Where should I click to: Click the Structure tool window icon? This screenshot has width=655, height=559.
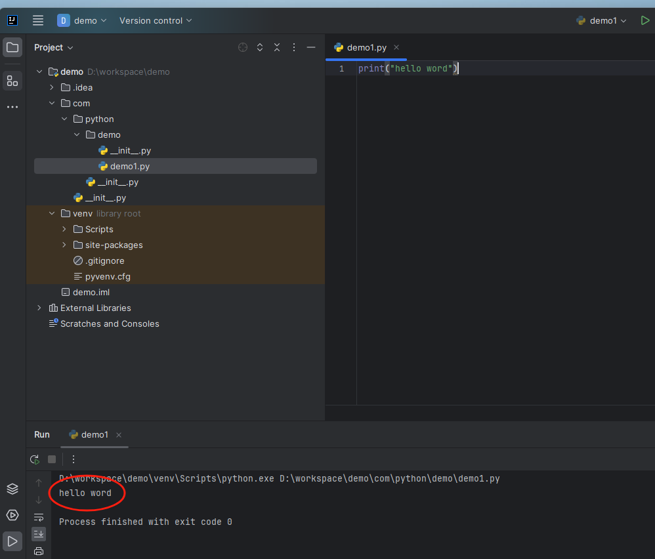[x=12, y=81]
